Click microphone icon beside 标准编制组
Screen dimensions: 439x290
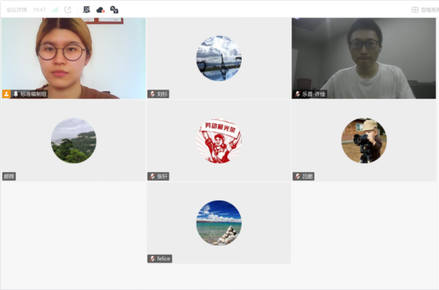pos(15,94)
